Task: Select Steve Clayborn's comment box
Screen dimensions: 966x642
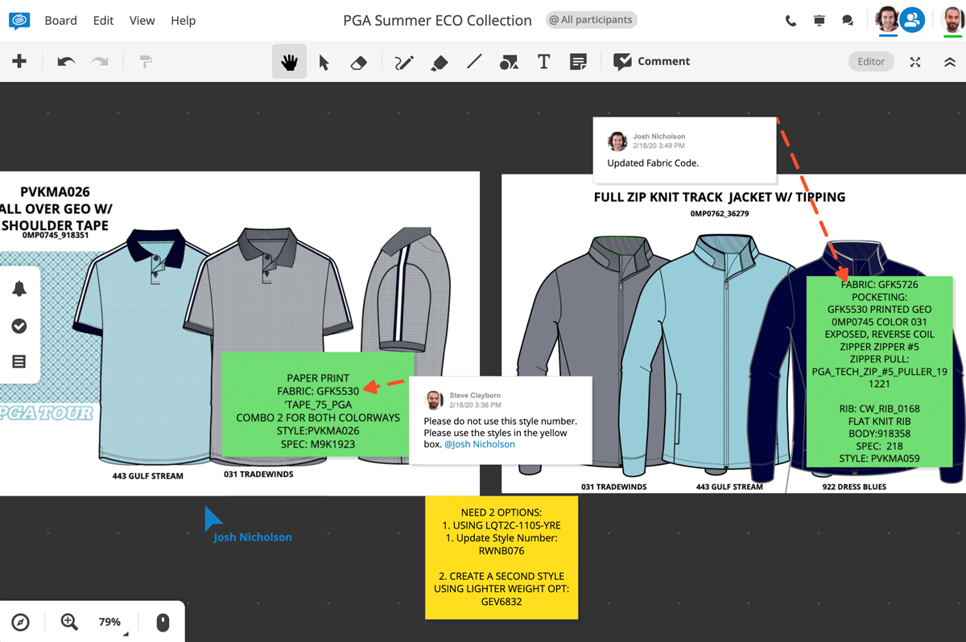Action: (501, 421)
